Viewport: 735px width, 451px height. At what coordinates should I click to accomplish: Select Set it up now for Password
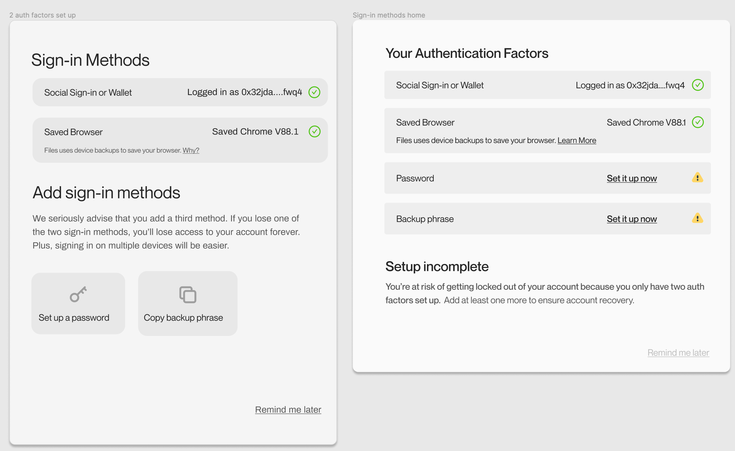[631, 178]
